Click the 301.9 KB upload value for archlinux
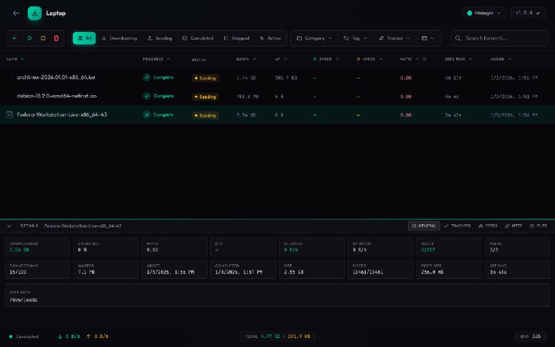The image size is (555, 347). coord(286,78)
